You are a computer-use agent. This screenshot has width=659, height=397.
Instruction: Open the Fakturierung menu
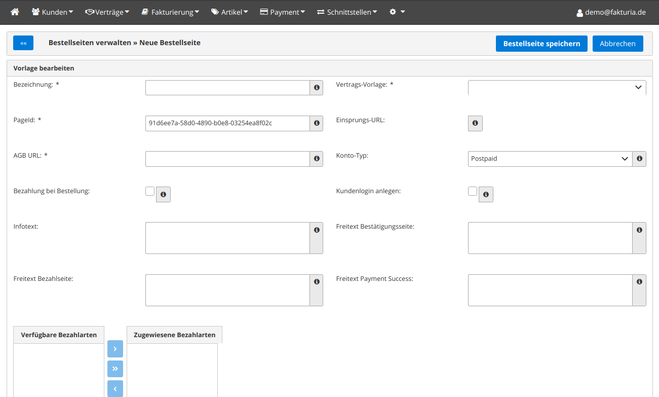coord(170,12)
